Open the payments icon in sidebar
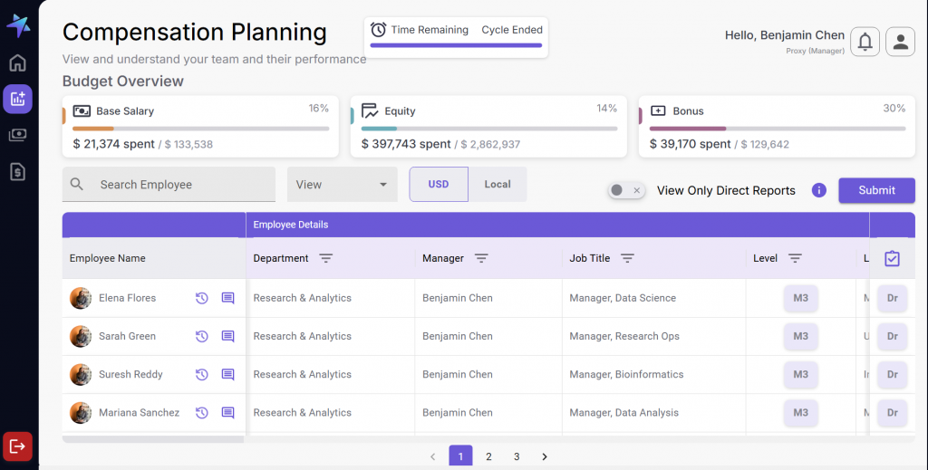The image size is (928, 470). click(x=17, y=135)
